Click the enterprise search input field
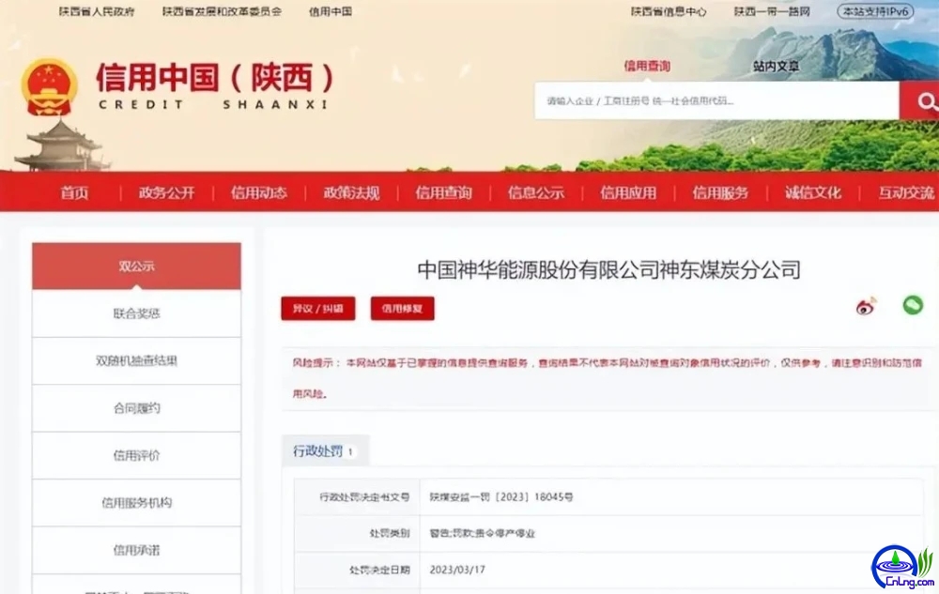 [x=716, y=101]
